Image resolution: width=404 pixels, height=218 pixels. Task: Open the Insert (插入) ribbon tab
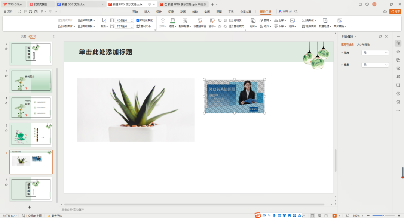click(147, 12)
